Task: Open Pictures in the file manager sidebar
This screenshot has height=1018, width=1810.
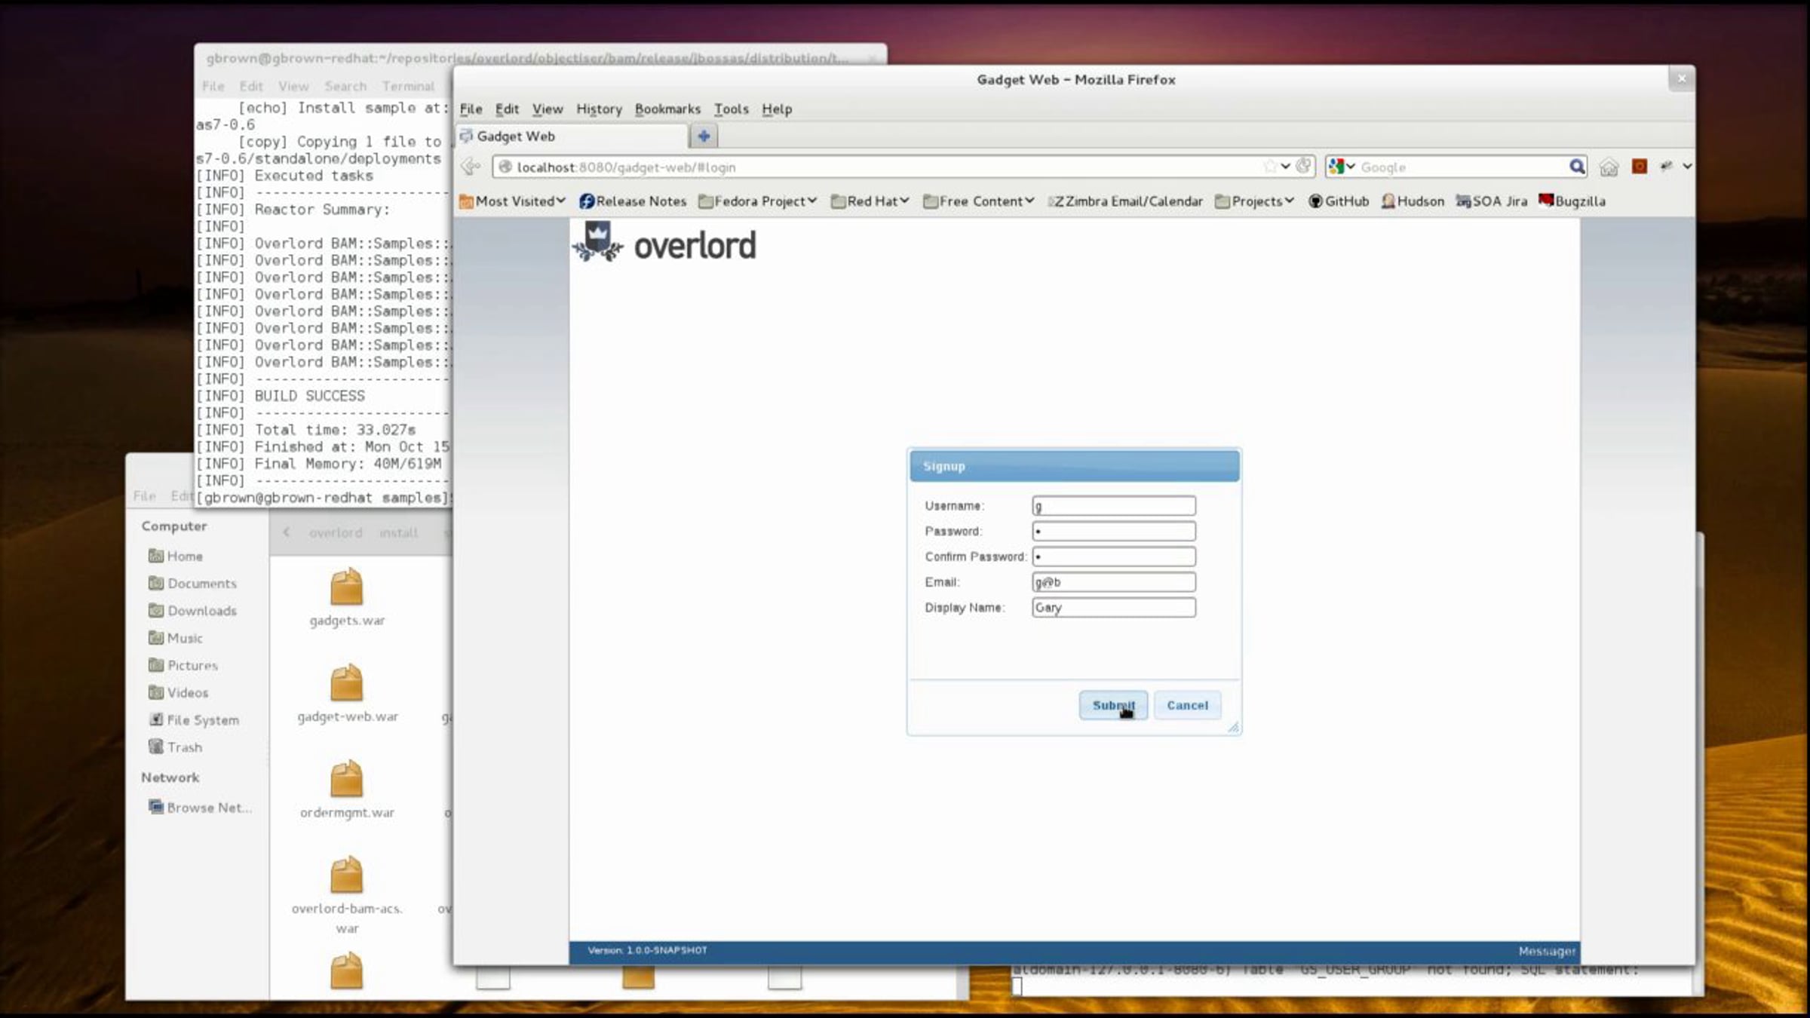Action: pyautogui.click(x=183, y=665)
